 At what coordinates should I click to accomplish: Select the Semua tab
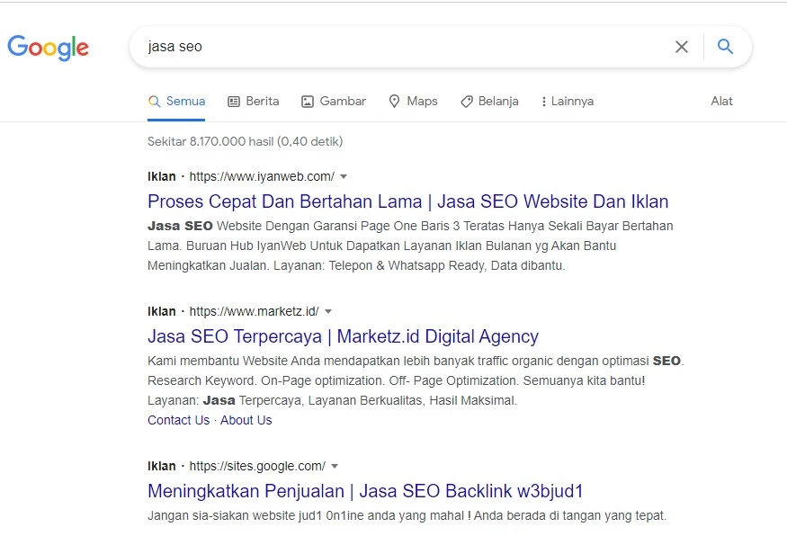pos(176,102)
